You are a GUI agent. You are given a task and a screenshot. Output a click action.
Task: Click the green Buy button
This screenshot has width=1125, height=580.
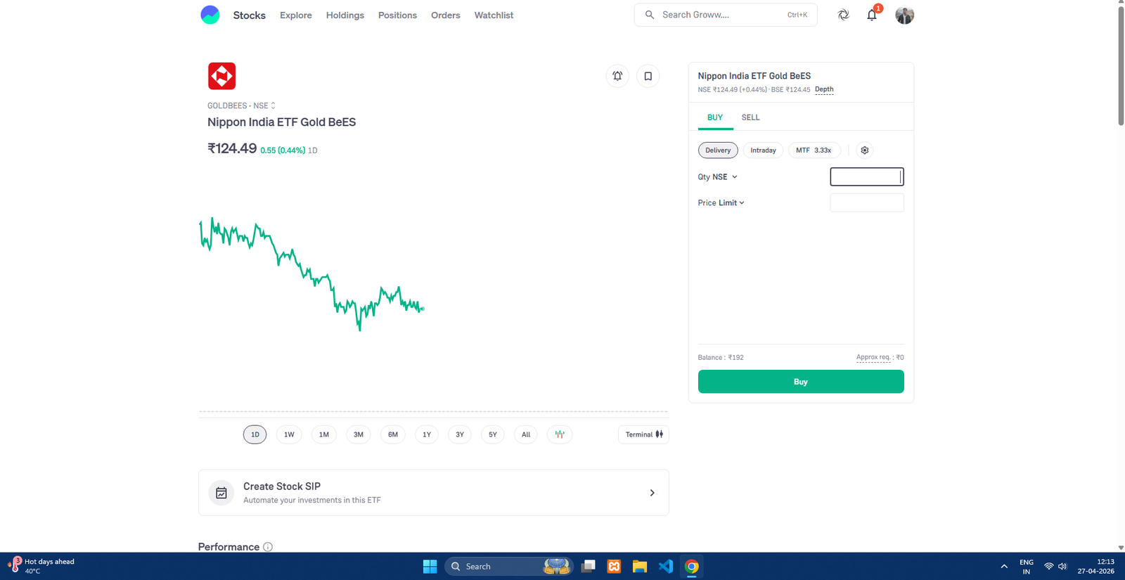(x=801, y=382)
